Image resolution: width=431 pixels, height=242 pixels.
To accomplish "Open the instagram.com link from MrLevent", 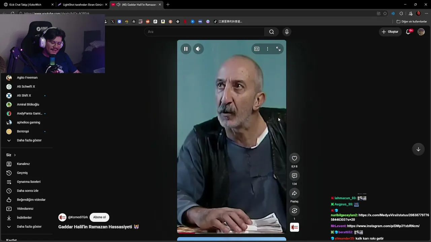I will [x=383, y=226].
